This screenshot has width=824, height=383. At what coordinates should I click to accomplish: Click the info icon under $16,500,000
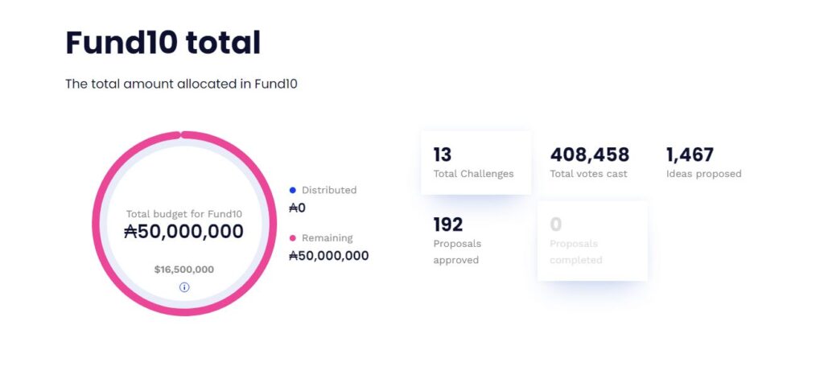point(184,287)
